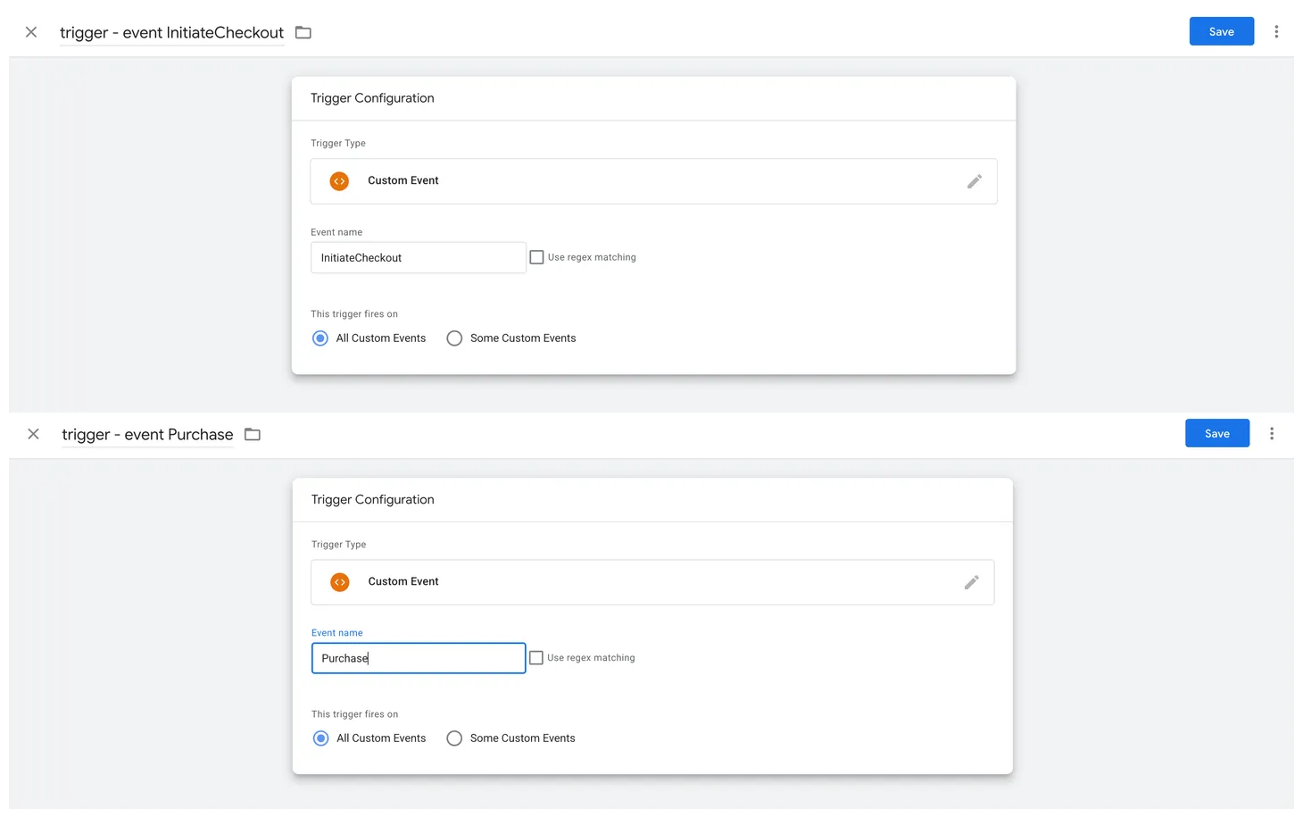The height and width of the screenshot is (817, 1303).
Task: Click 'This trigger fires on' label in InitiateCheckout panel
Action: (x=354, y=314)
